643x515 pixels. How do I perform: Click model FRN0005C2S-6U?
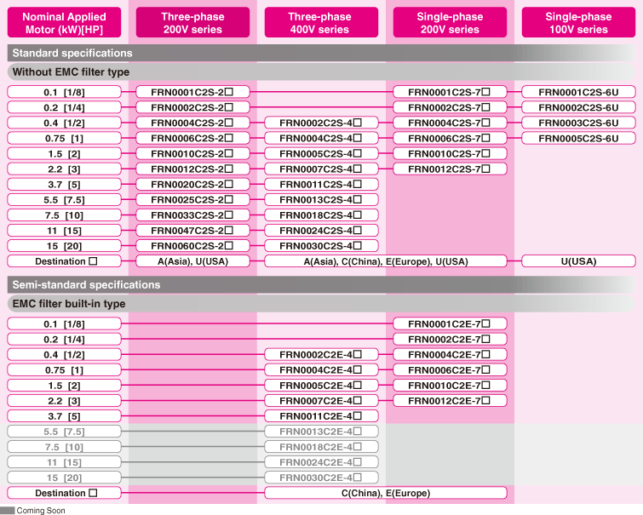click(578, 138)
